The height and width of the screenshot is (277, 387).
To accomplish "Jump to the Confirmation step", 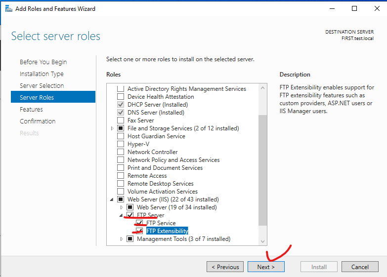I will click(38, 121).
